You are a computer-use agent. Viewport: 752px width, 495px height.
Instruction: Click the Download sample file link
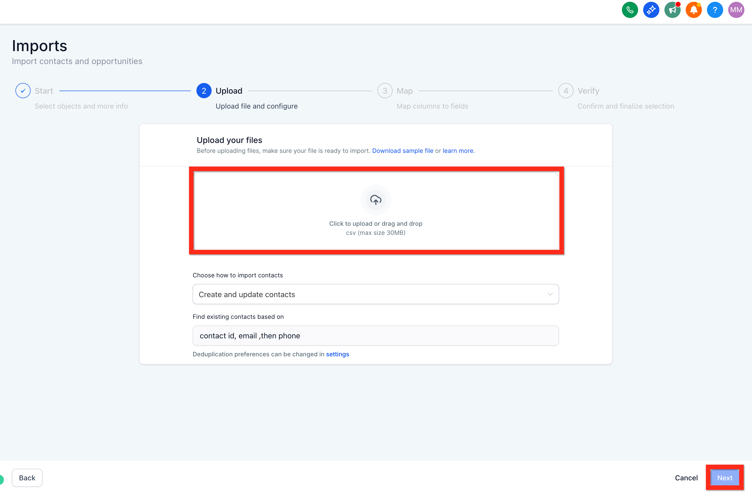pos(402,151)
